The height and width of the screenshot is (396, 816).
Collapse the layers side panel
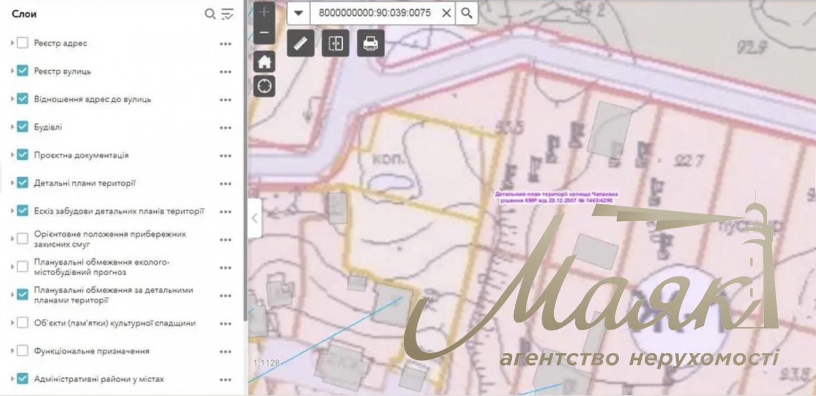tap(254, 218)
